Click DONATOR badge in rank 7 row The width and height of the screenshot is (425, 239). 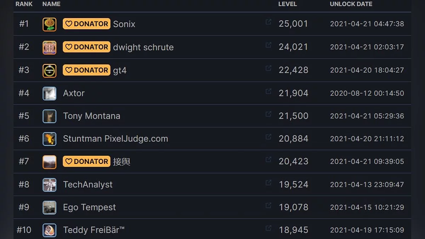(86, 161)
